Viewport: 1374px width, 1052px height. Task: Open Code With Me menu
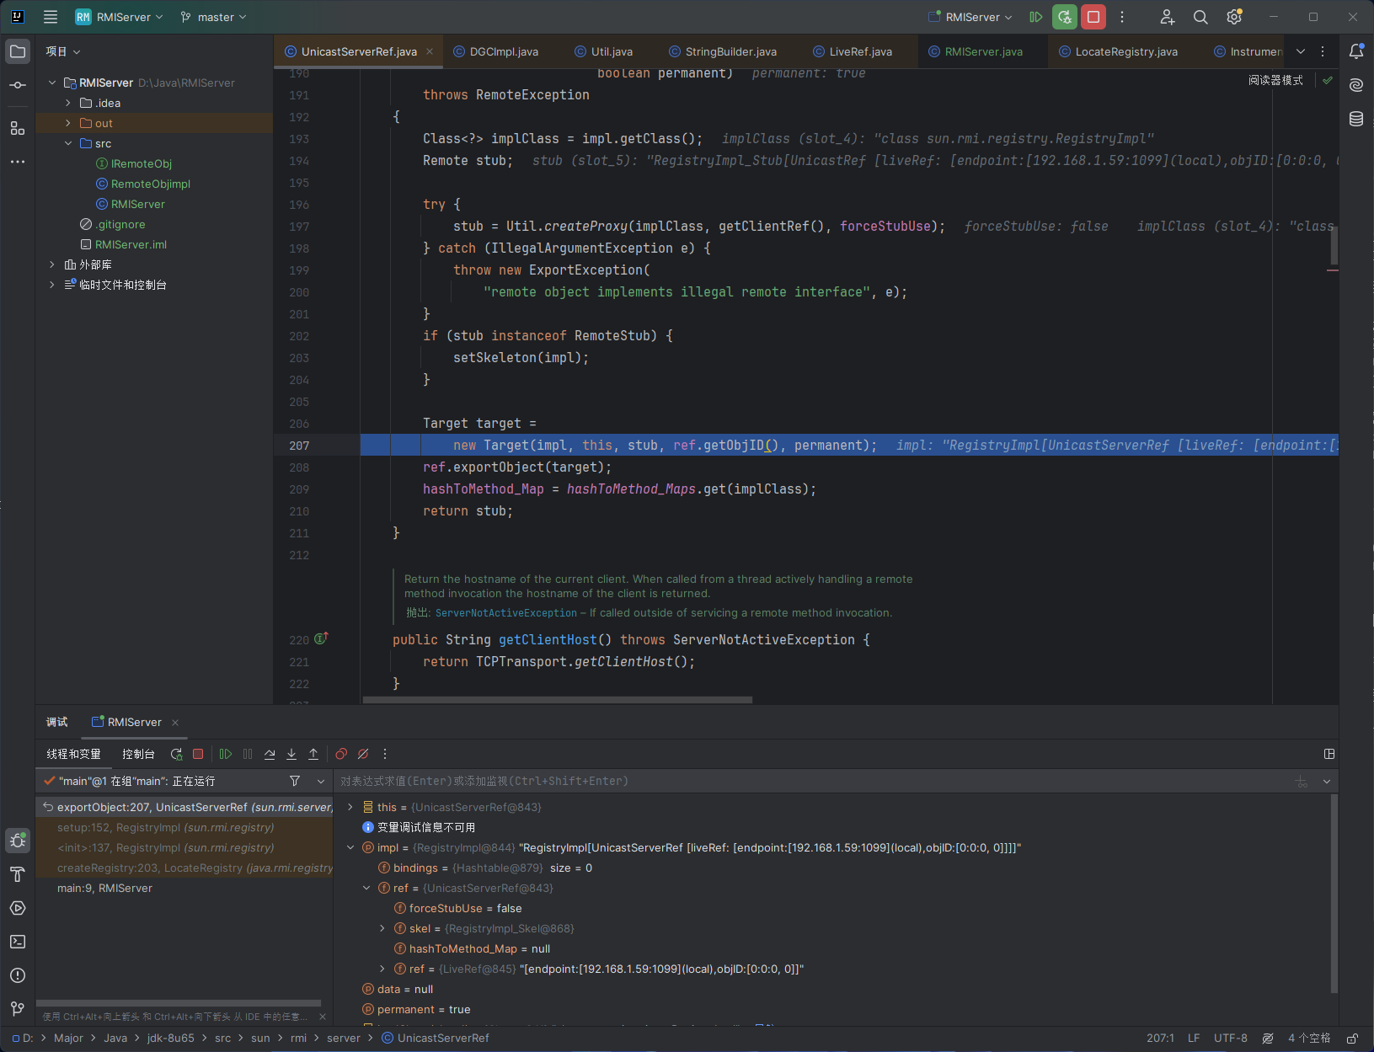[x=1167, y=17]
